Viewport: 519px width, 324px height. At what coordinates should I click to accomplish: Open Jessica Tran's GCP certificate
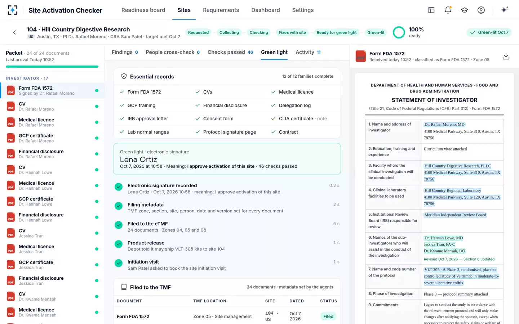pos(52,265)
